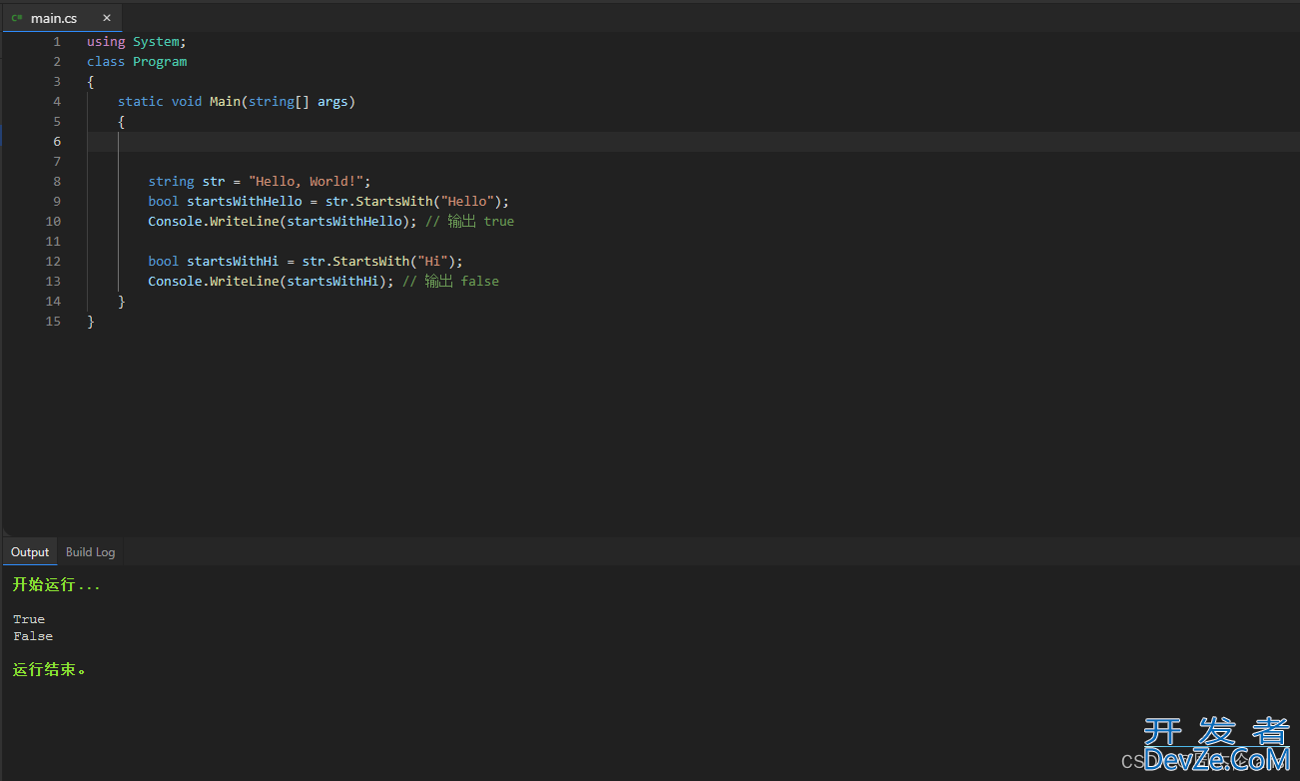1300x781 pixels.
Task: Click line number 1 in gutter
Action: pos(57,42)
